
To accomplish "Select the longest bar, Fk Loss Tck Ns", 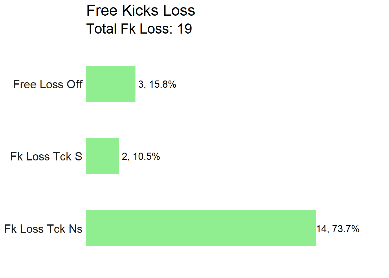I will (x=201, y=228).
